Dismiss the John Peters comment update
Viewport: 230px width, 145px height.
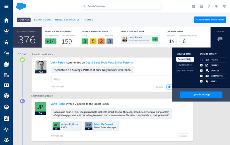click(159, 87)
